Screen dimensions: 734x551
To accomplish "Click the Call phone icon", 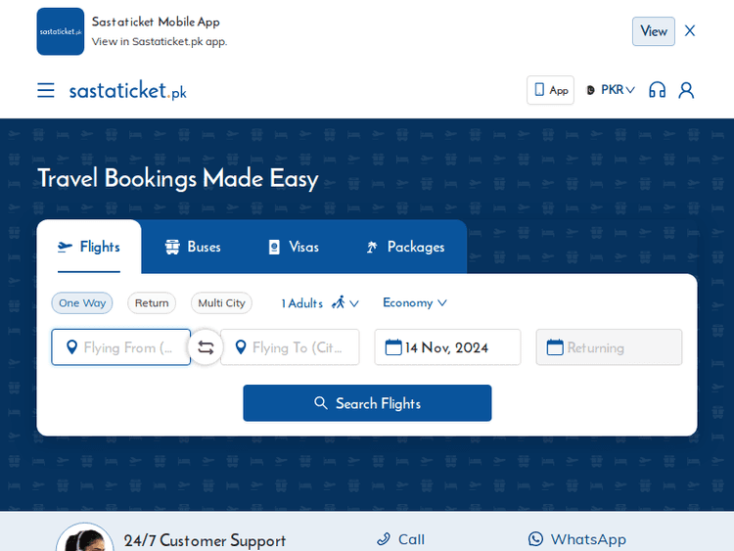I will pos(384,539).
